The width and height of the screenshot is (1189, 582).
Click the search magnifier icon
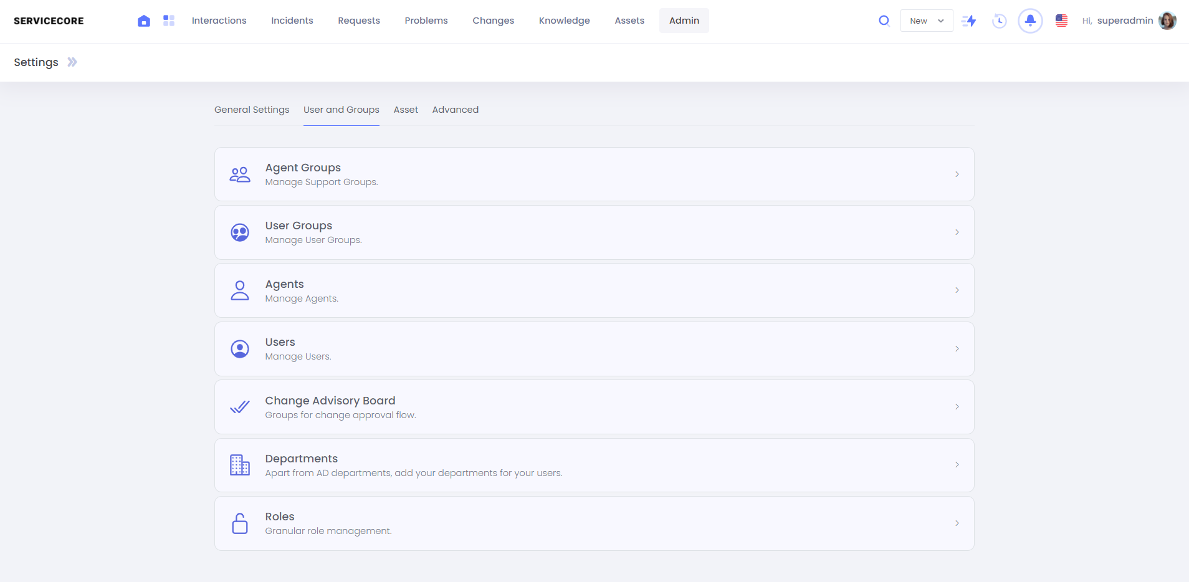pyautogui.click(x=884, y=21)
